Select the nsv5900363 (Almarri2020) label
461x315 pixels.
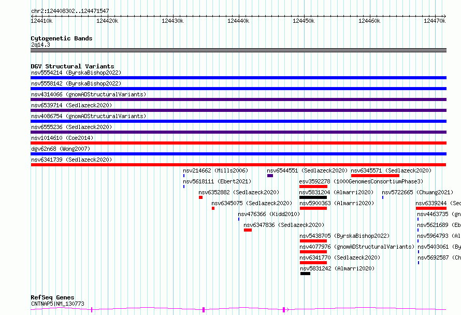coord(337,203)
